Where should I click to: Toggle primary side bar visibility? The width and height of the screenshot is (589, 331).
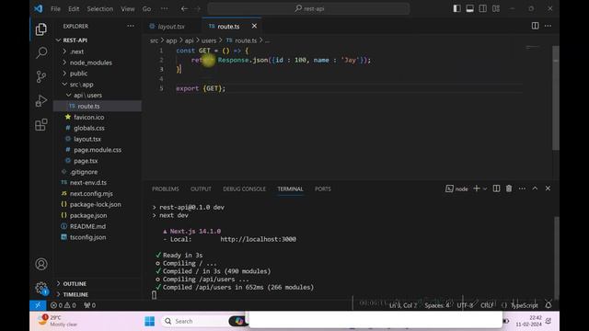[456, 8]
